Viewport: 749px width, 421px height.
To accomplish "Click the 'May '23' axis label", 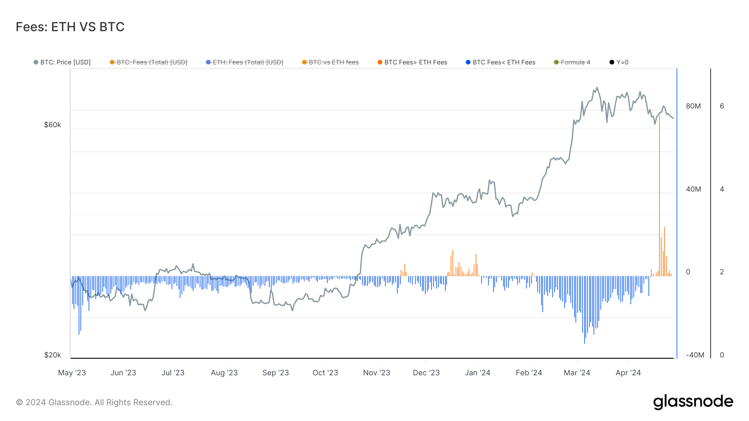I will (73, 373).
